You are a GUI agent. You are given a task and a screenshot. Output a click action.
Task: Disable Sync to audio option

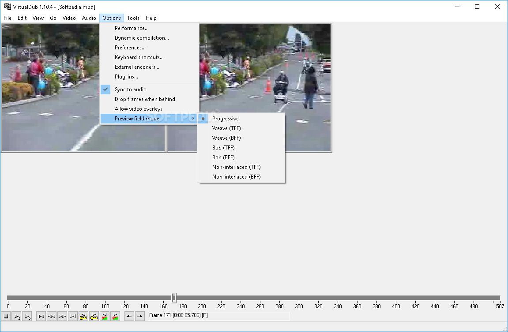(x=149, y=90)
